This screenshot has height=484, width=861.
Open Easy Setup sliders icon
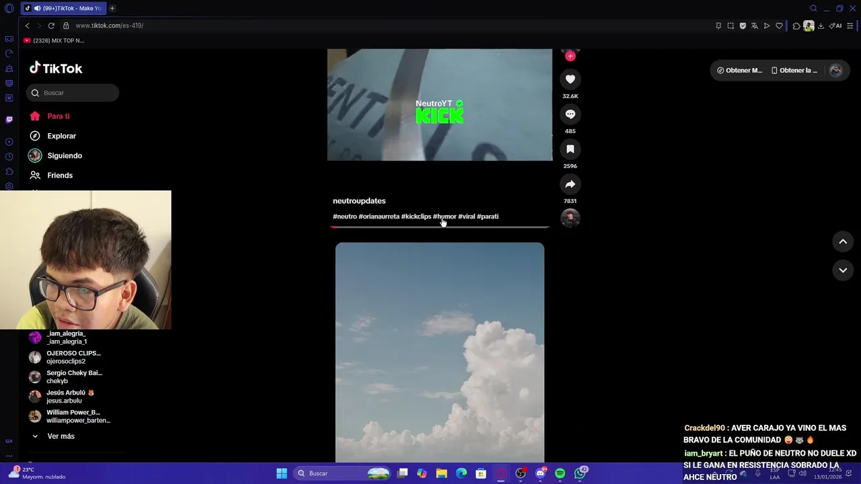[850, 26]
